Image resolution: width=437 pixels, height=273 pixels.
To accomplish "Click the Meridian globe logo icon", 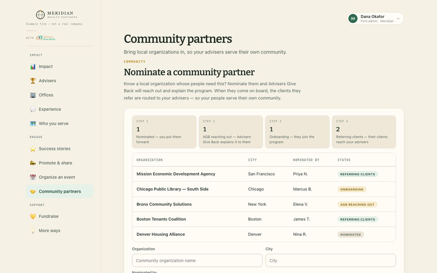I will coord(40,15).
